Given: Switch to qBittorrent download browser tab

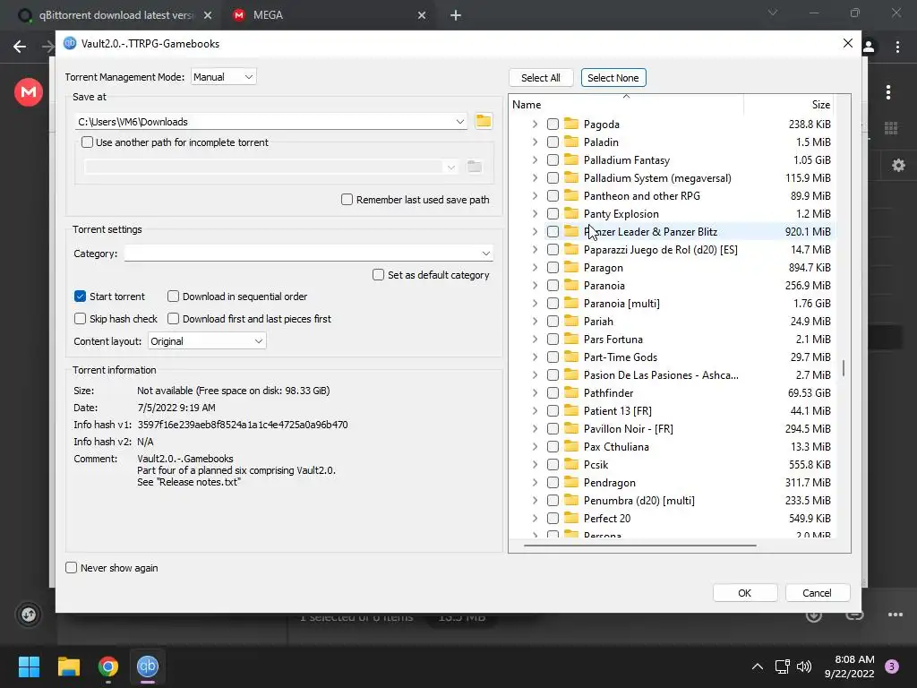Looking at the screenshot, I should [115, 15].
